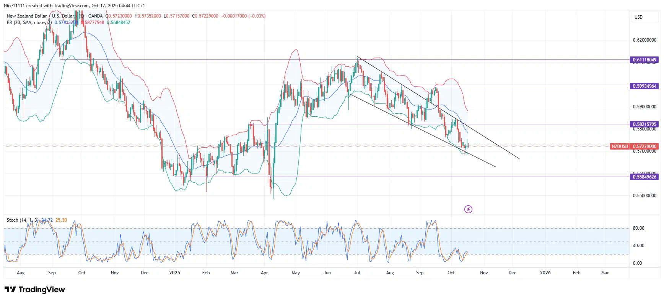Click the 0.55000000 price scale label
Image resolution: width=664 pixels, height=301 pixels.
tap(644, 196)
